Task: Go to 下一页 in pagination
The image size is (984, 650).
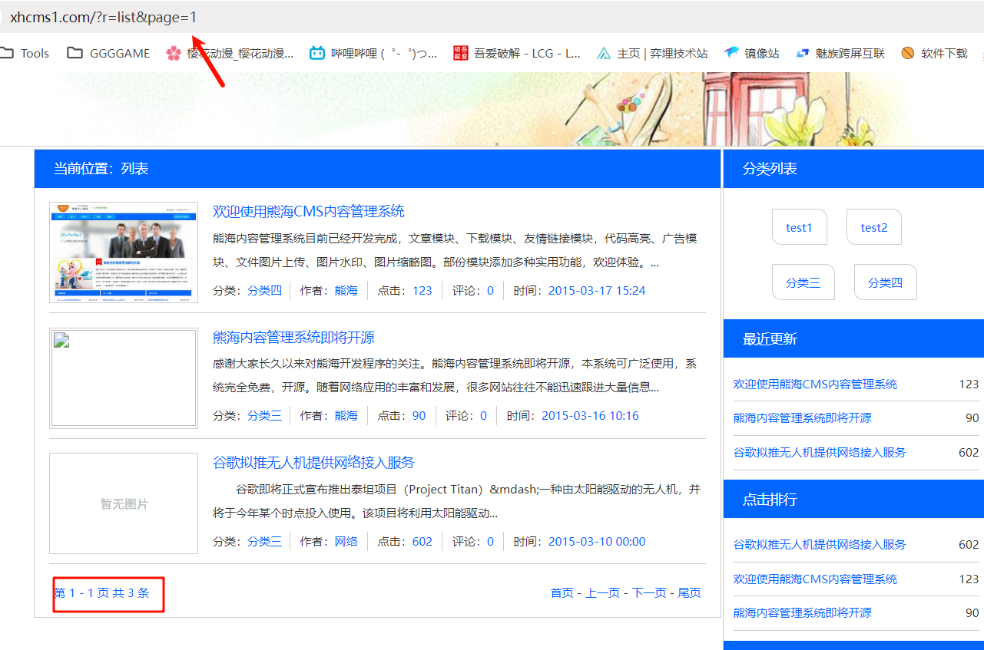Action: 649,592
